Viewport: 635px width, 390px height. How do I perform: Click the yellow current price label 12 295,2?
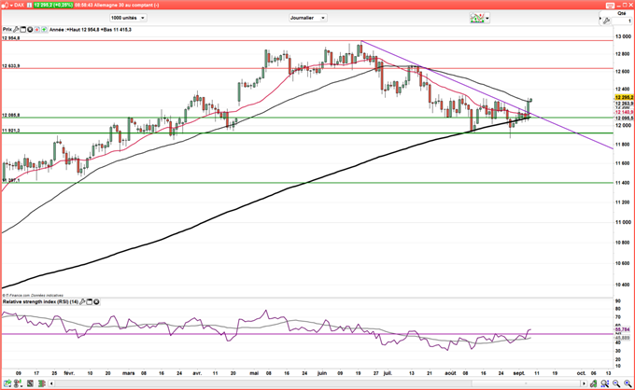click(x=624, y=97)
